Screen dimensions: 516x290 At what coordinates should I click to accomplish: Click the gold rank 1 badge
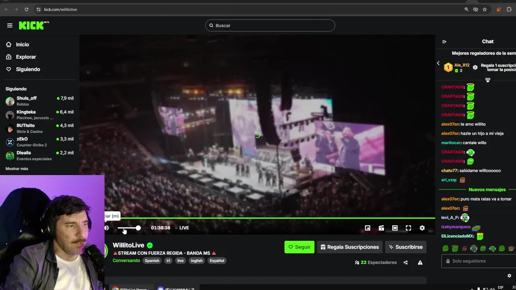point(448,68)
